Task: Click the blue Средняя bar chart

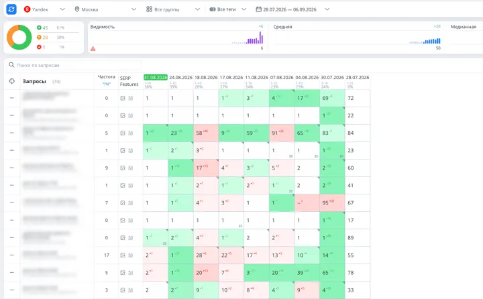Action: click(425, 42)
